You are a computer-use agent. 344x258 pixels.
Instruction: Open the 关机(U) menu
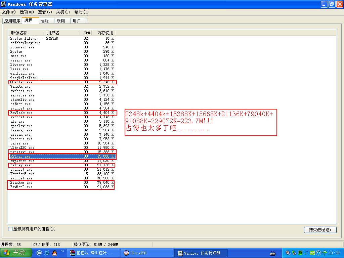click(x=63, y=12)
